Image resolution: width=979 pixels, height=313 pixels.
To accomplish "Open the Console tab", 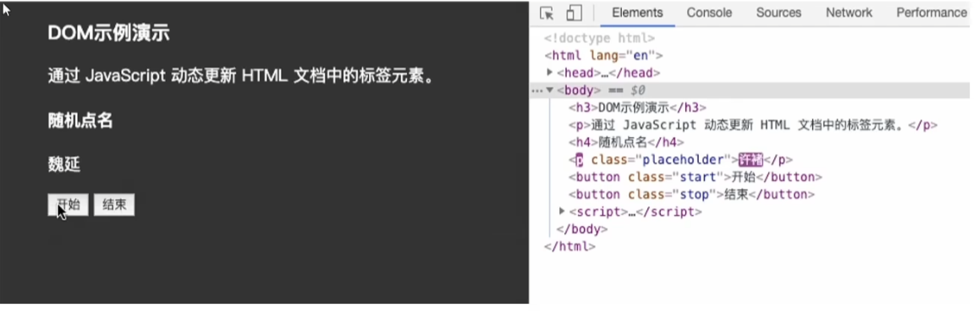I will point(709,13).
